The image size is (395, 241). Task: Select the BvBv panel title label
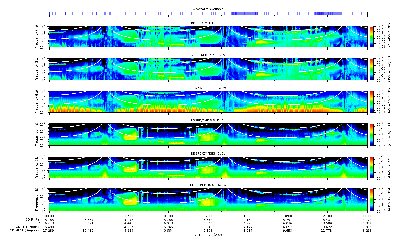pos(208,153)
